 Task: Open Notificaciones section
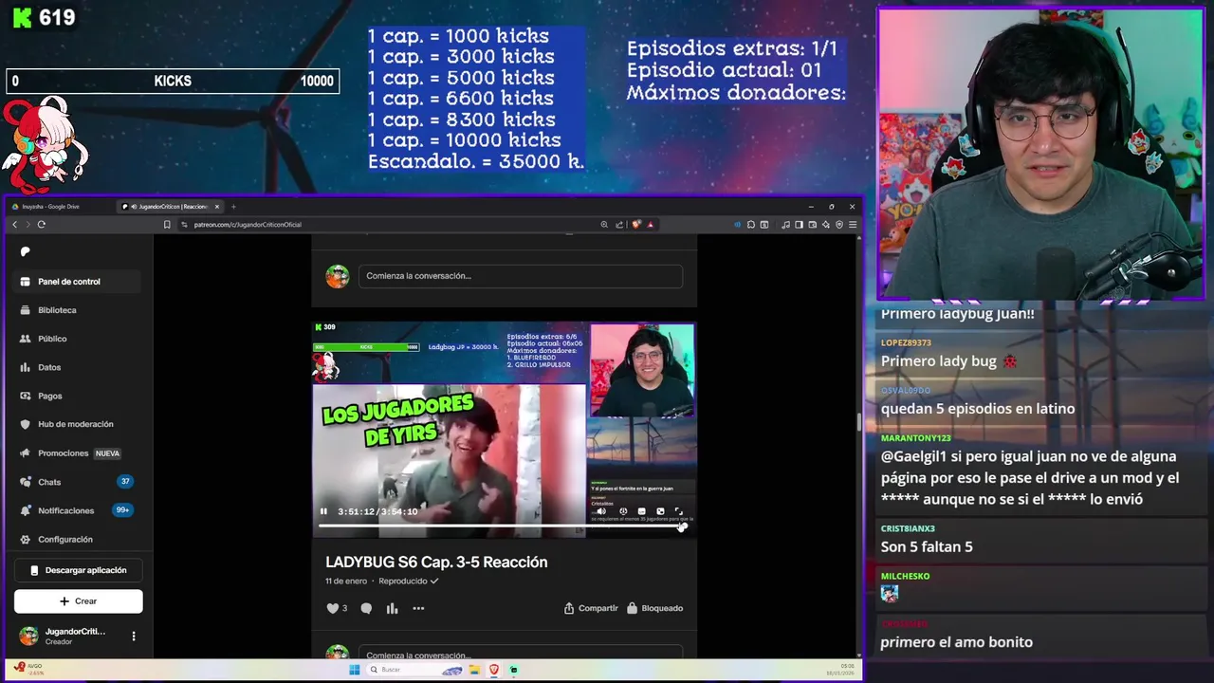[x=78, y=510]
